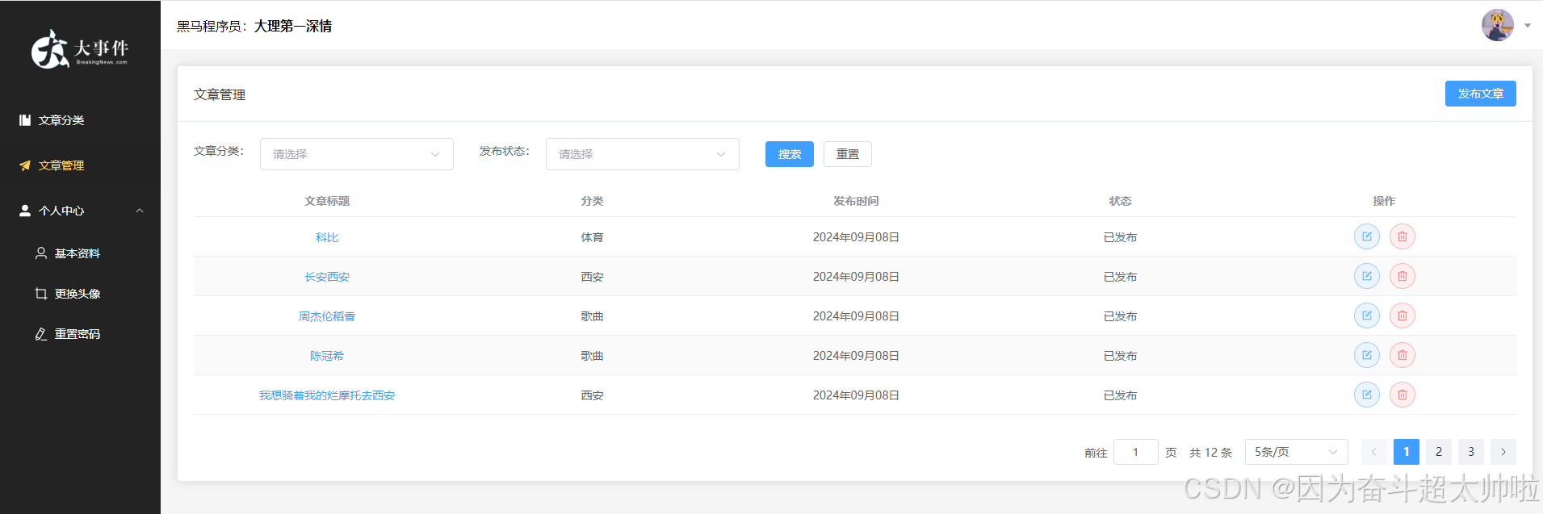Image resolution: width=1543 pixels, height=514 pixels.
Task: Click 歌曲 category in 周杰伦稻香 row
Action: click(592, 316)
